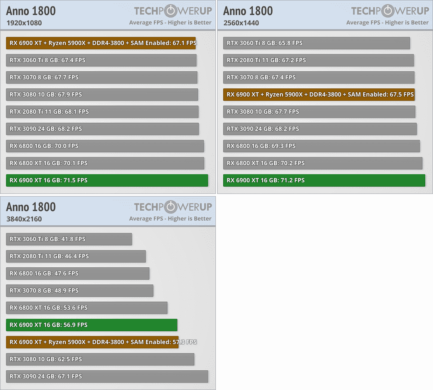The width and height of the screenshot is (433, 390).
Task: Select the orange SAM Enabled 67.1 FPS bar
Action: point(101,43)
